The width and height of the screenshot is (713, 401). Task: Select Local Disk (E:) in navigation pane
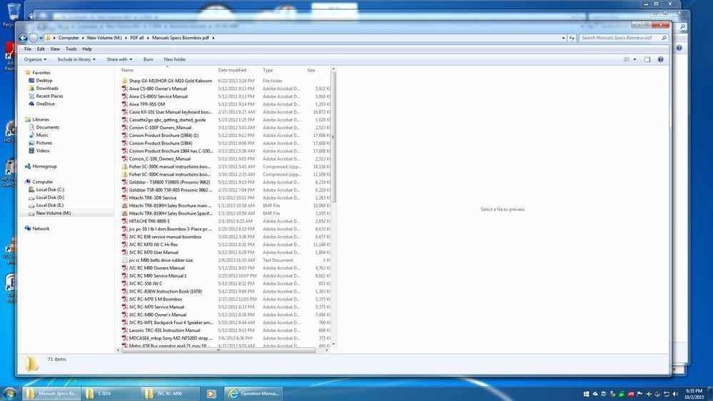(50, 205)
